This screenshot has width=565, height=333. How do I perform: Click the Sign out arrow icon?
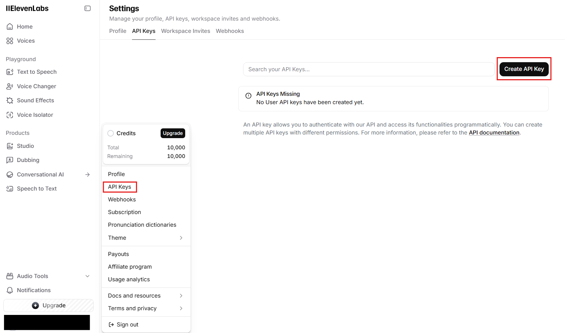[x=111, y=325]
